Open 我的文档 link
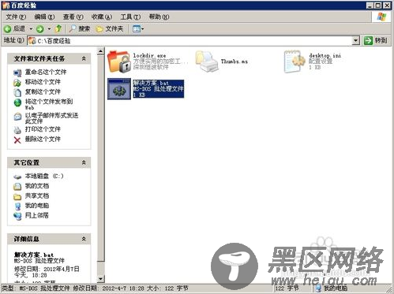Screen dimensions: 394x294 pyautogui.click(x=37, y=186)
